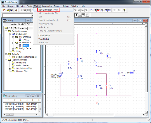Viewport: 151px width, 123px height.
Task: Click the Session Log notebook icon
Action: pyautogui.click(x=4, y=96)
